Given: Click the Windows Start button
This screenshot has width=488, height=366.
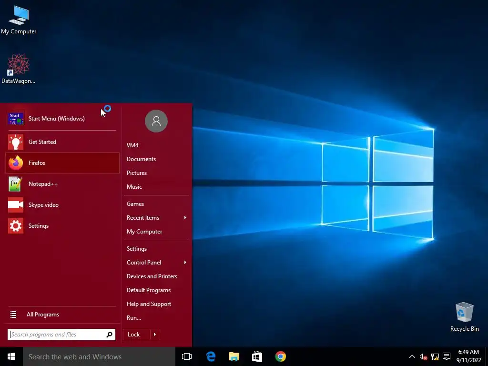Looking at the screenshot, I should [11, 356].
